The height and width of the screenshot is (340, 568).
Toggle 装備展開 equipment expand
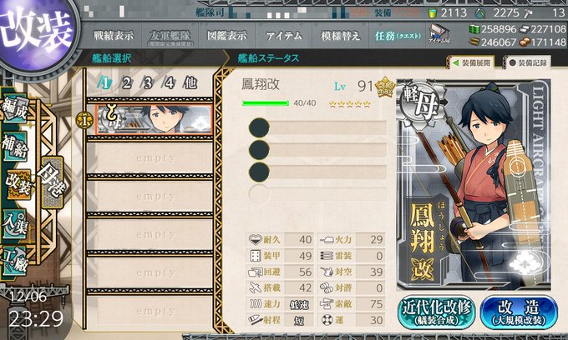(x=472, y=62)
